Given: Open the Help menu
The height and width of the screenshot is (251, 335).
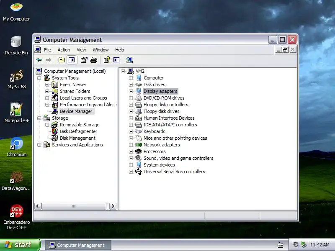Looking at the screenshot, I should 120,50.
